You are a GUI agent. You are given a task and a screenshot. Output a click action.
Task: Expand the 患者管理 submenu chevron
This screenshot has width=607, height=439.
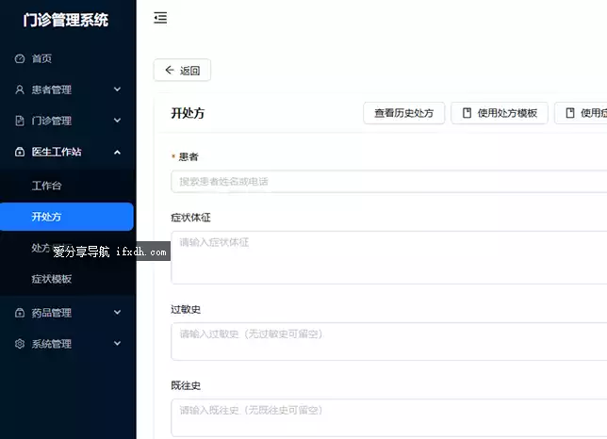tap(117, 89)
